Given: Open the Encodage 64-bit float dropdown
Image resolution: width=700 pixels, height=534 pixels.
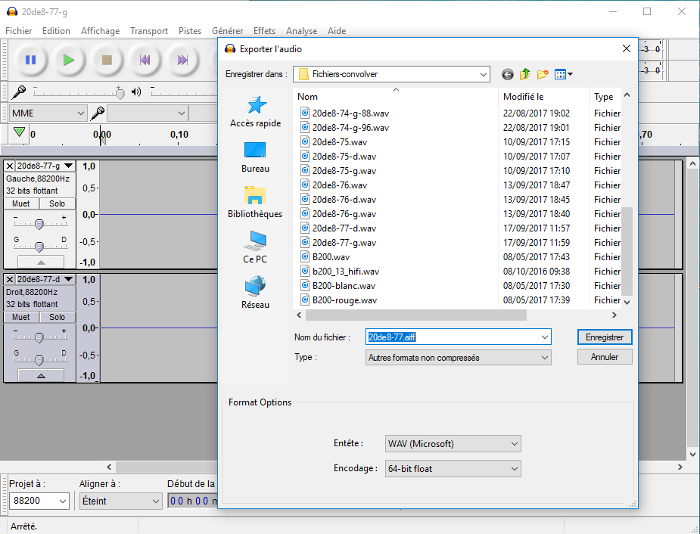Looking at the screenshot, I should [x=453, y=469].
